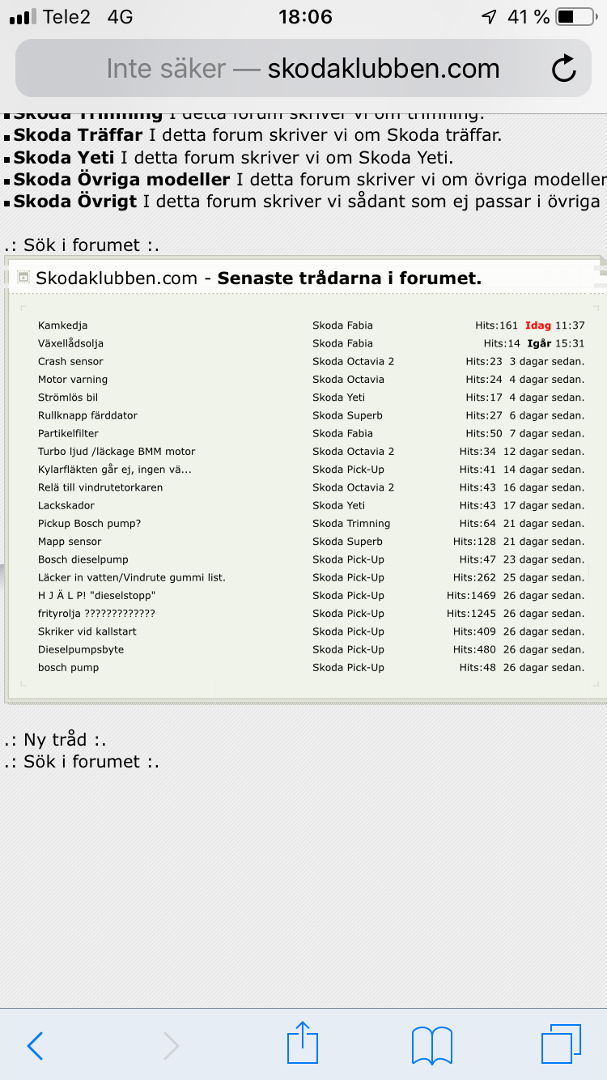
Task: Open the Partikelfilter thread
Action: 68,433
